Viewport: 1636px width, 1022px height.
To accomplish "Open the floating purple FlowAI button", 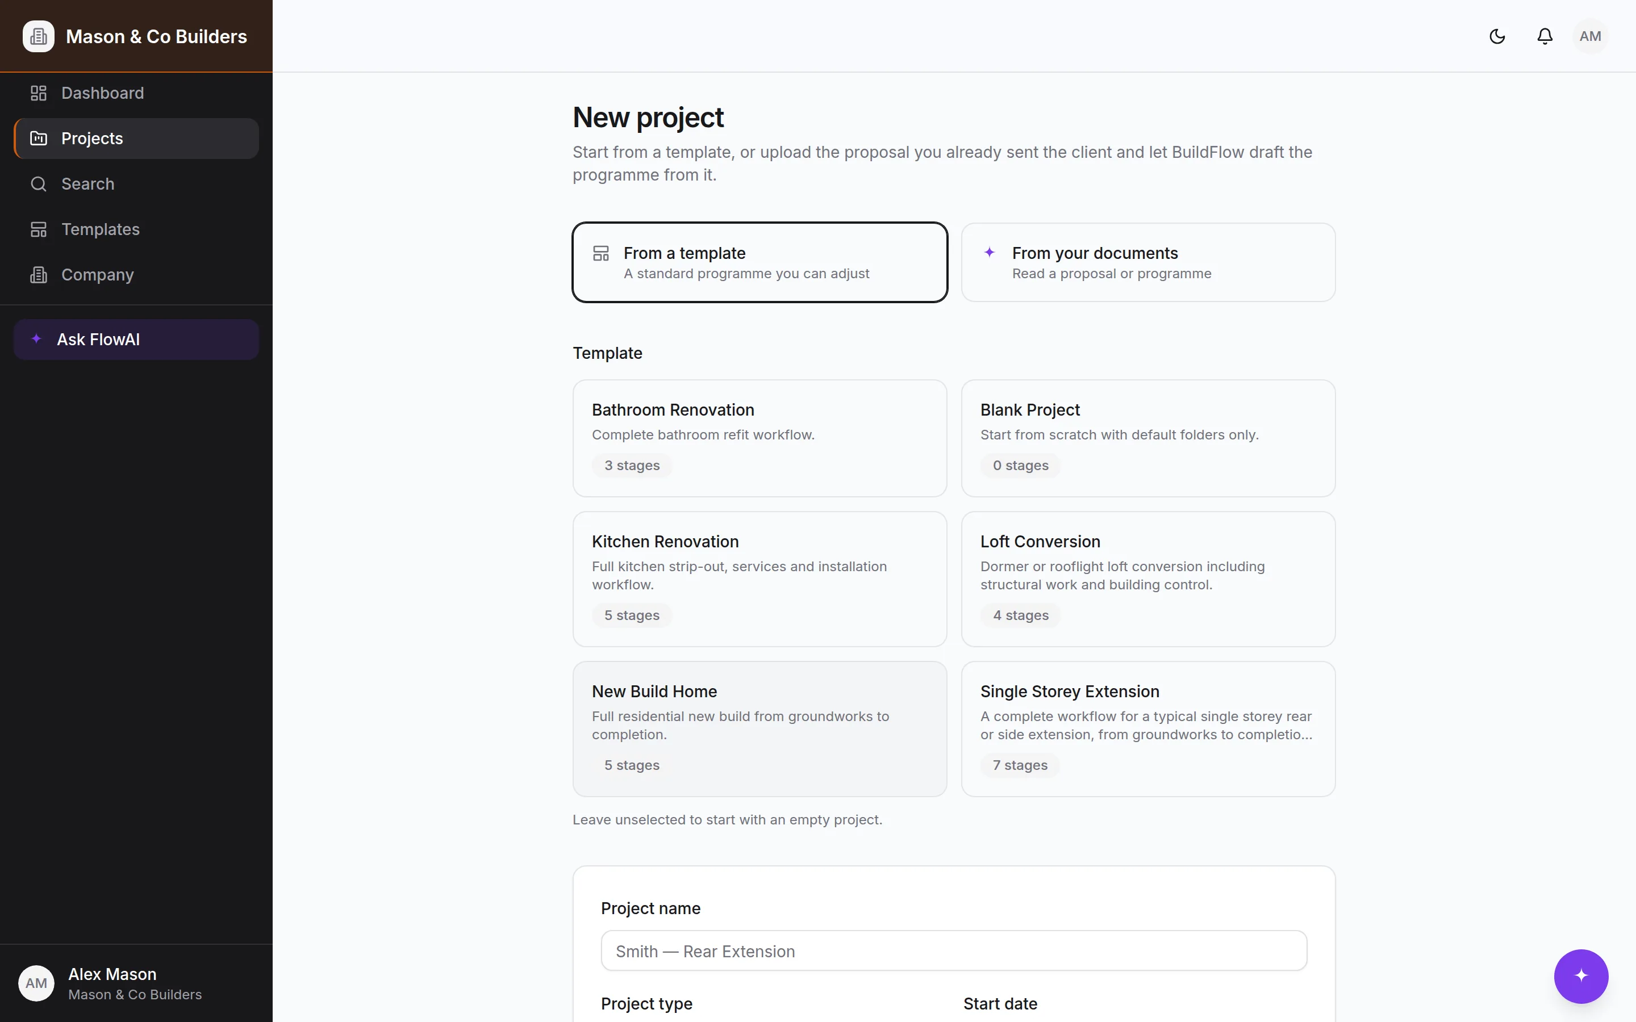I will click(1580, 976).
